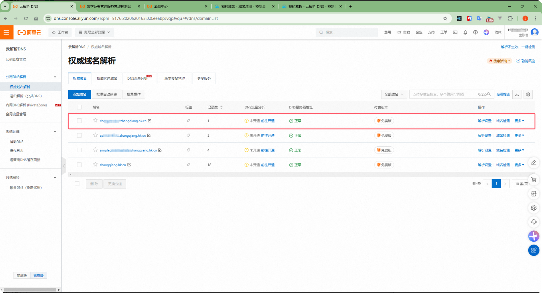Open the hamburger menu in orange header
Image resolution: width=542 pixels, height=293 pixels.
(6, 32)
